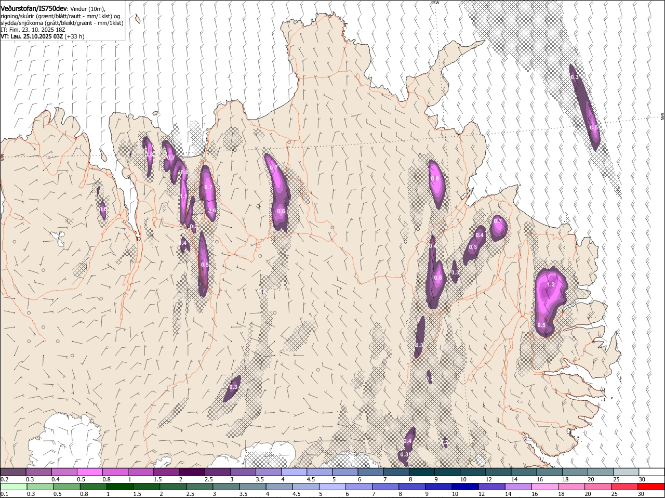Screen dimensions: 665x498
Task: Pick the 2 green swatch in the lower rain scale
Action: (173, 487)
